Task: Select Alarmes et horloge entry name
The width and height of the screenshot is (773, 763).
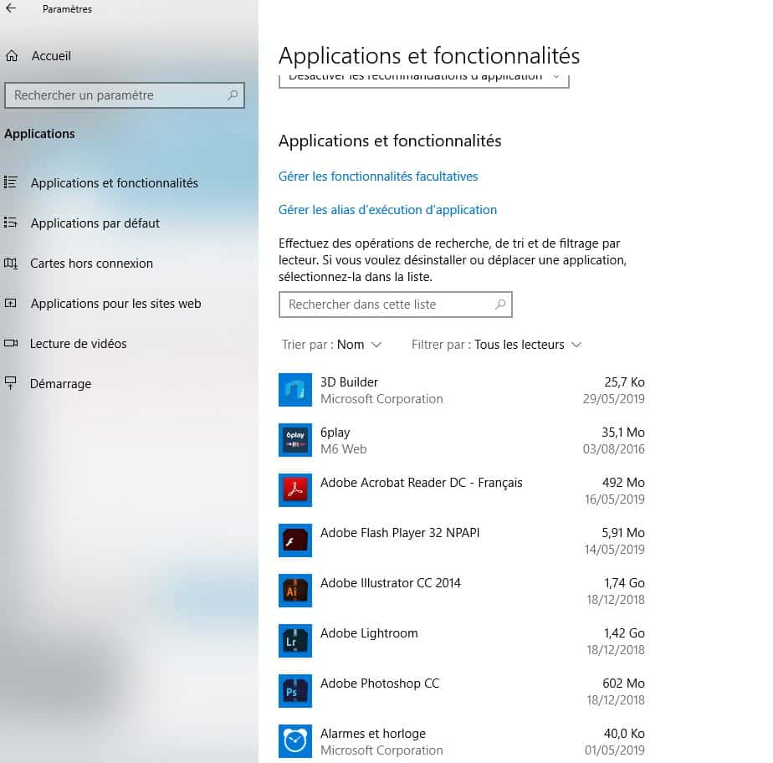Action: [x=373, y=734]
